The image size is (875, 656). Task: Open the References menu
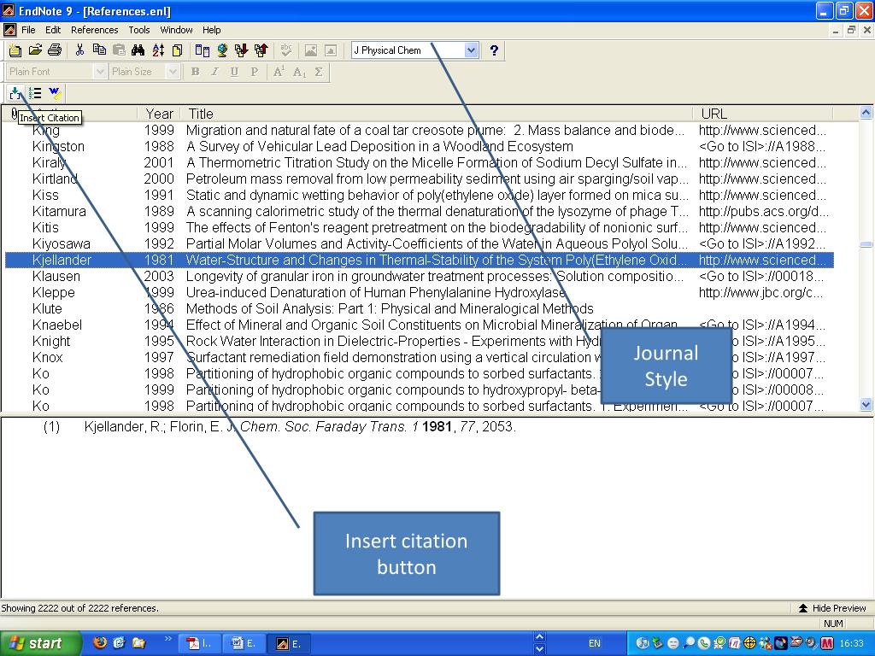(94, 30)
